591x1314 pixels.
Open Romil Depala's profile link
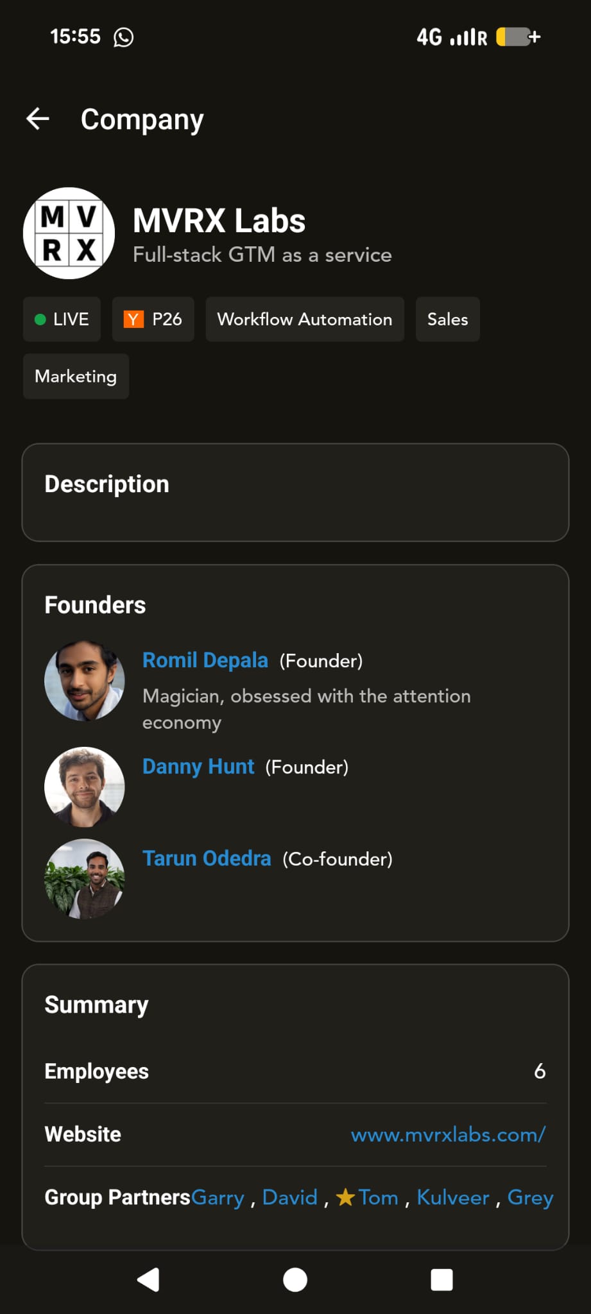coord(205,660)
